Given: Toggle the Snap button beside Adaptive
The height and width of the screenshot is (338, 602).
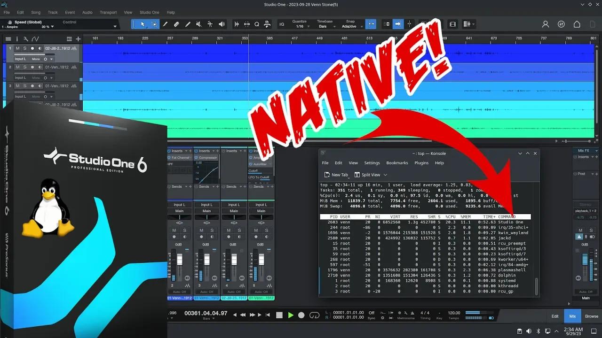Looking at the screenshot, I should [x=371, y=24].
